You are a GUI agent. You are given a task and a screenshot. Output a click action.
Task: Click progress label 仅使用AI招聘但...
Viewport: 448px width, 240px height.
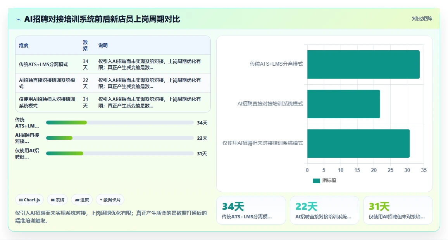pyautogui.click(x=27, y=153)
